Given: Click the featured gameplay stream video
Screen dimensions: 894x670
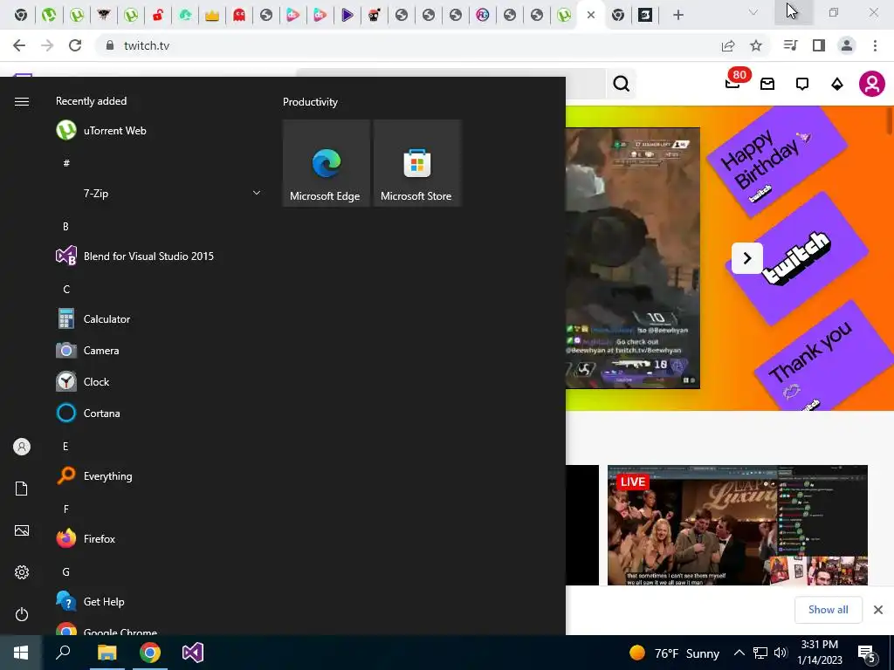Looking at the screenshot, I should pyautogui.click(x=632, y=258).
